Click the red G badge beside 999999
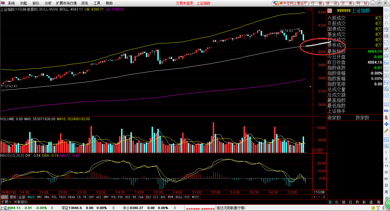390x211 pixels. coord(330,11)
